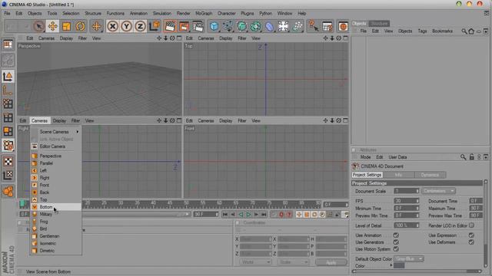The image size is (492, 276).
Task: Open Cameras menu of the Front viewport
Action: (x=206, y=120)
